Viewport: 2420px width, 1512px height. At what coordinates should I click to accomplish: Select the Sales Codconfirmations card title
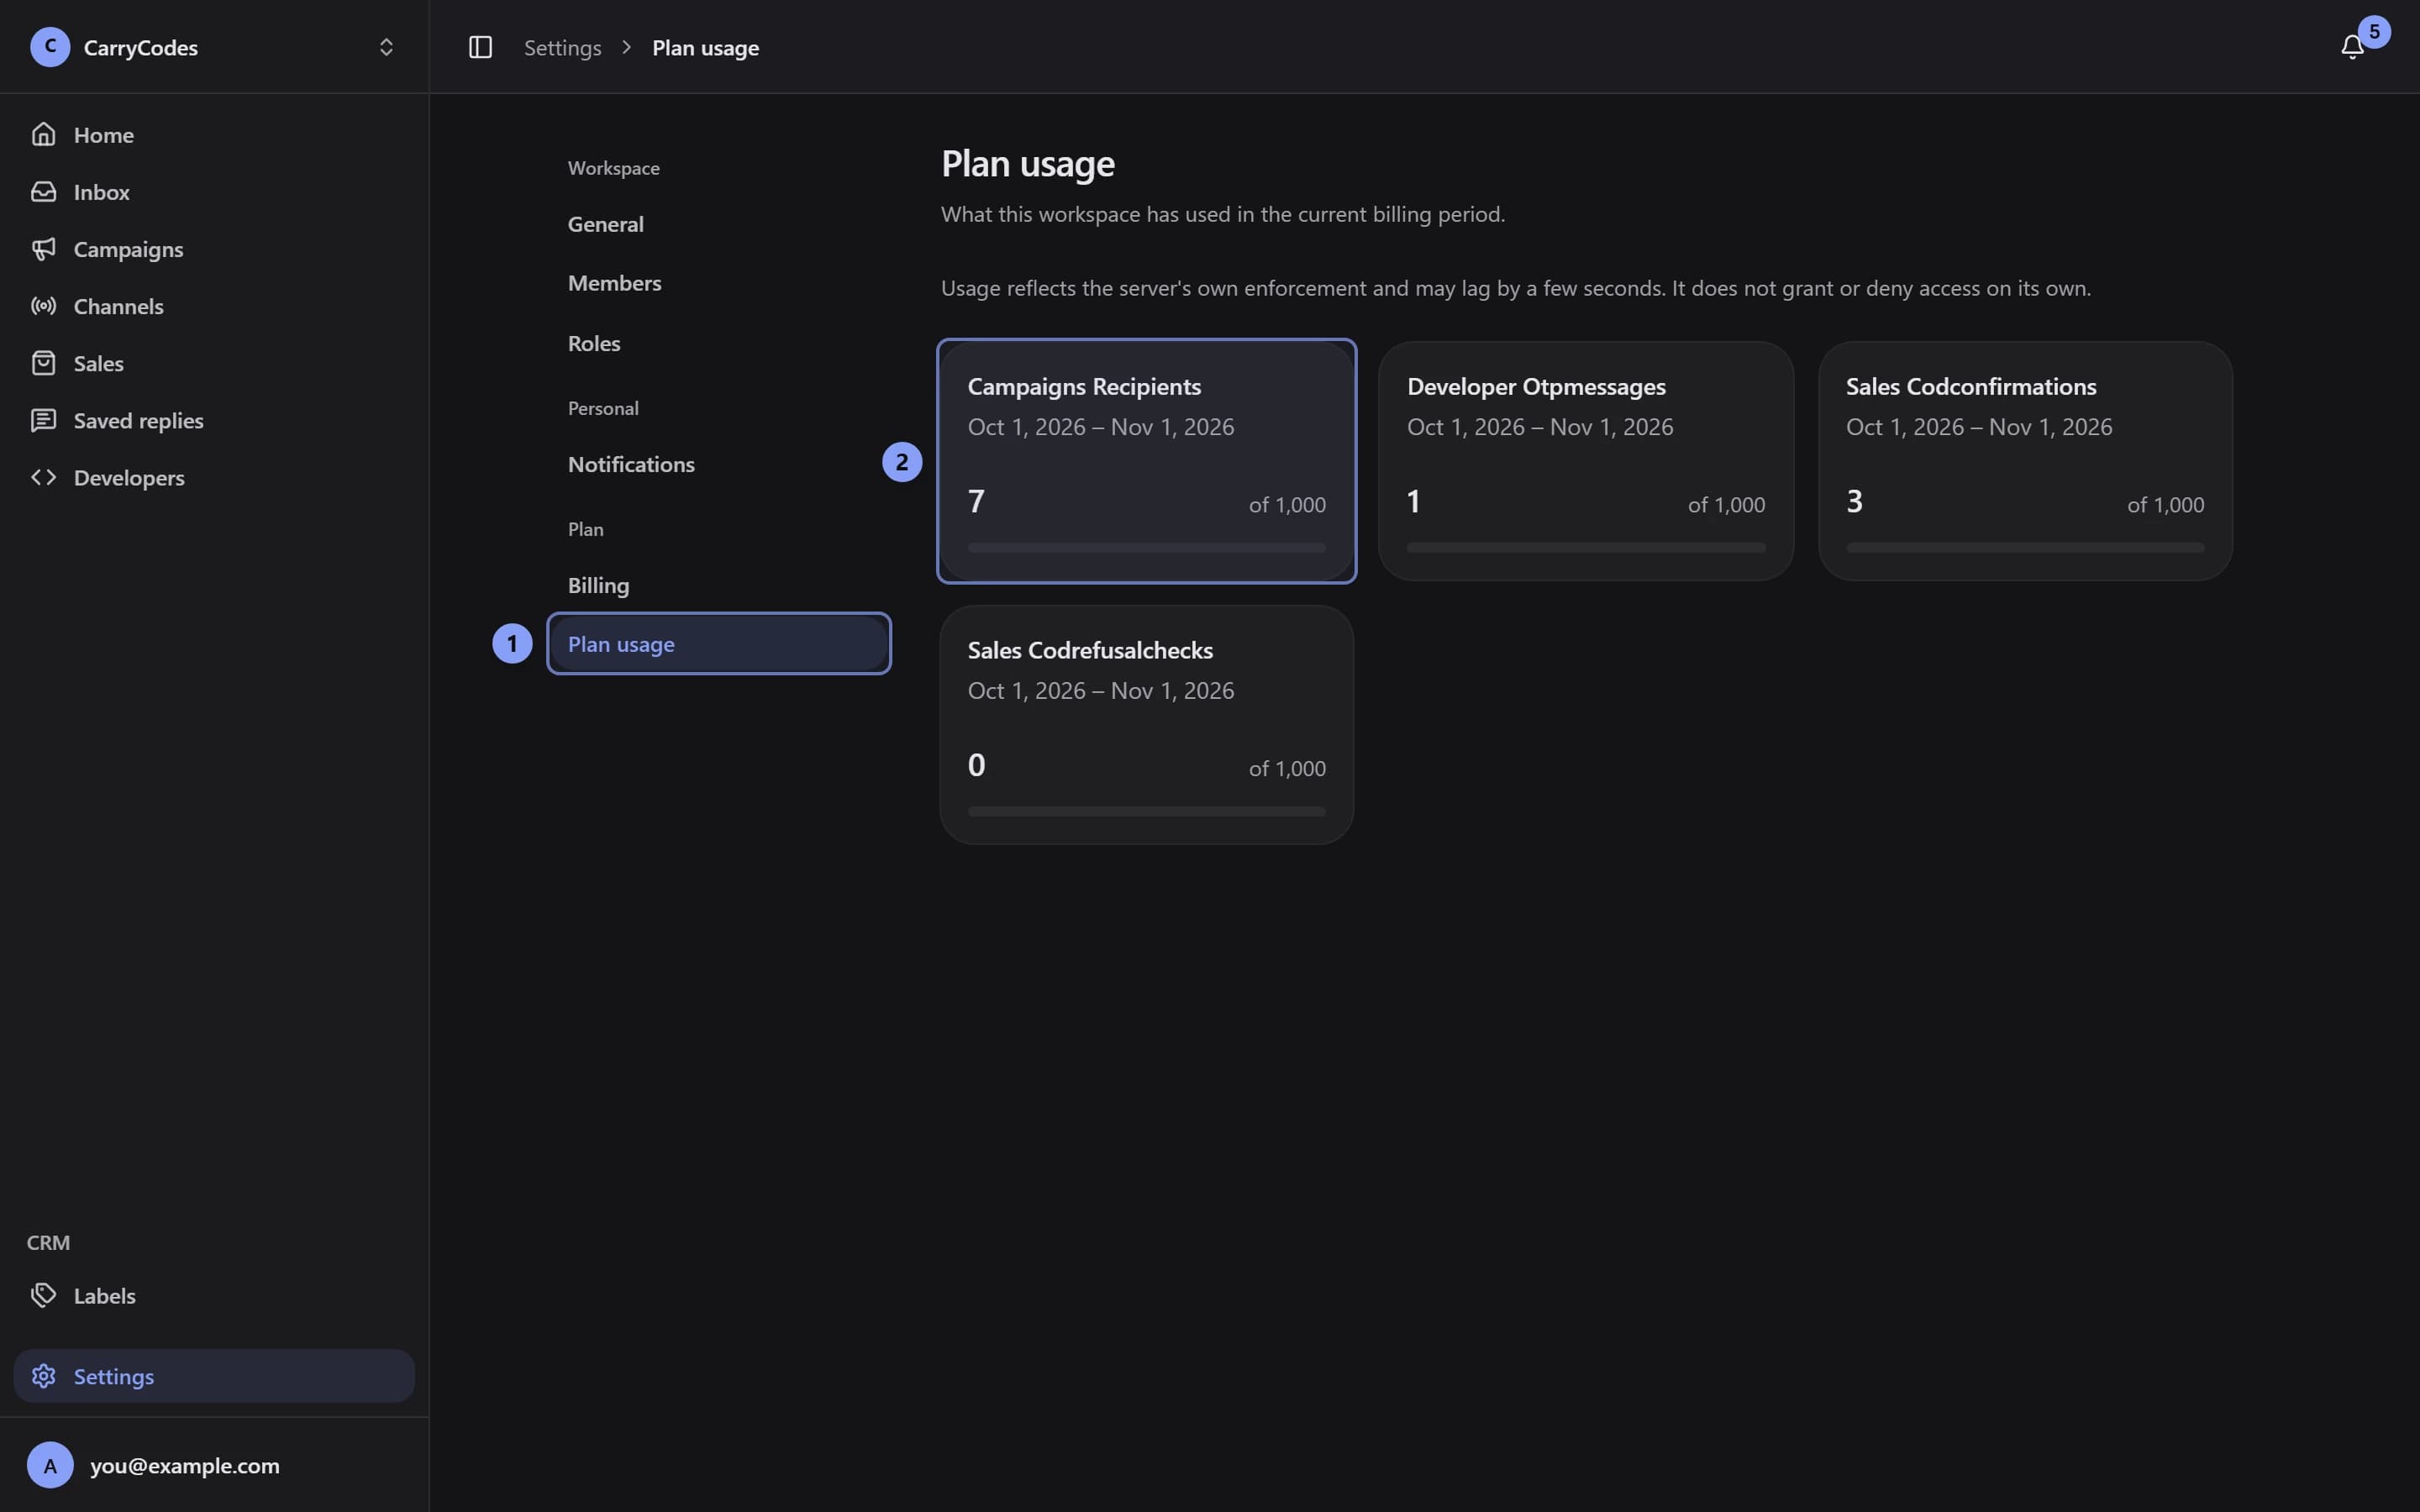point(1971,386)
